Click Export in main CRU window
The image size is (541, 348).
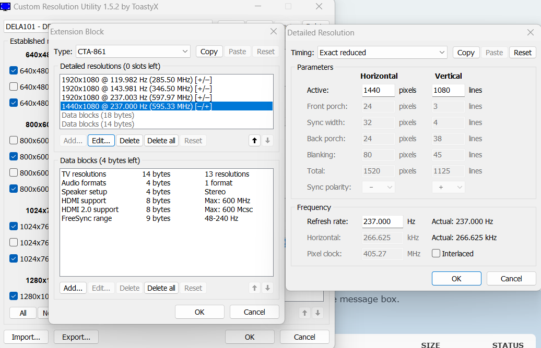[x=76, y=337]
